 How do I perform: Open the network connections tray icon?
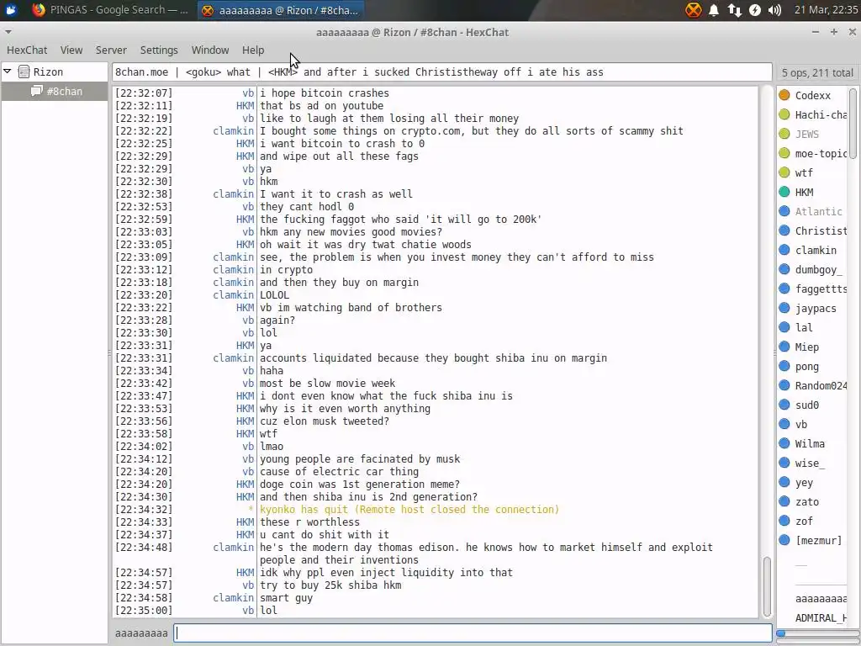pyautogui.click(x=734, y=10)
